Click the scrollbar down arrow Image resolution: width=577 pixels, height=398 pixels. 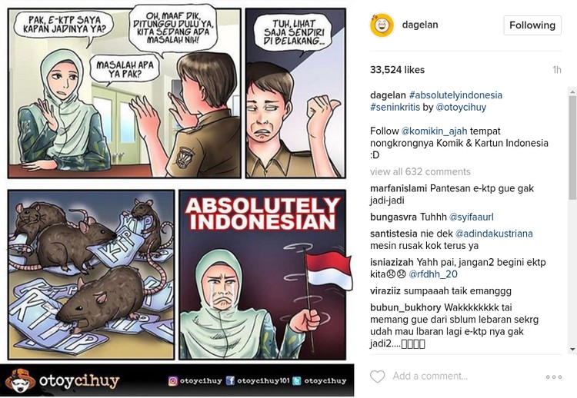click(x=572, y=349)
